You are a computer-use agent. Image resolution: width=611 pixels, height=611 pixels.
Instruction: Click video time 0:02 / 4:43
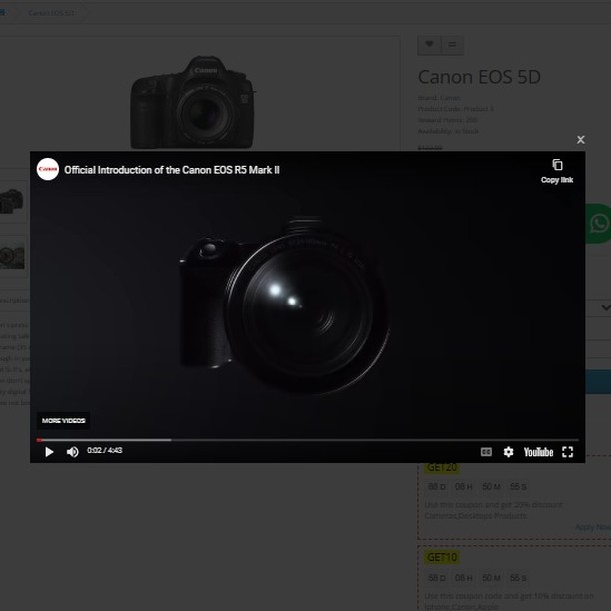pos(105,450)
